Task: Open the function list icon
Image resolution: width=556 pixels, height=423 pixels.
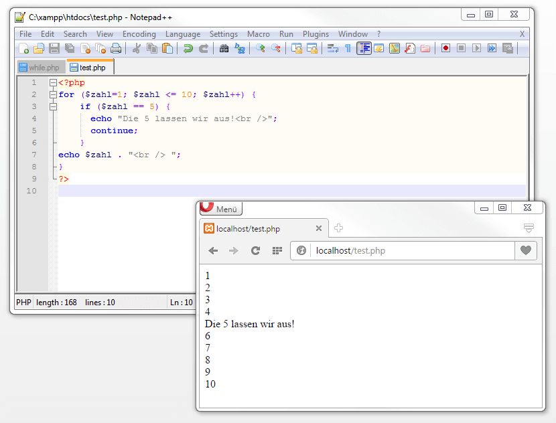Action: pos(410,48)
